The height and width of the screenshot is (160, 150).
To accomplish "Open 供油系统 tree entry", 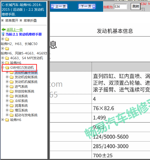I will pos(21,96).
